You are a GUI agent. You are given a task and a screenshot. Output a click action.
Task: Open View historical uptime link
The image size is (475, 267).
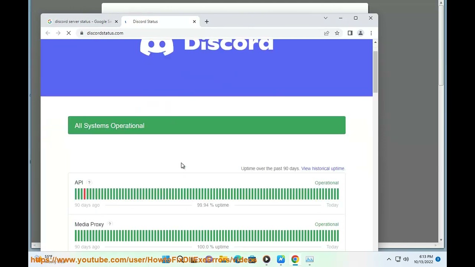tap(323, 168)
